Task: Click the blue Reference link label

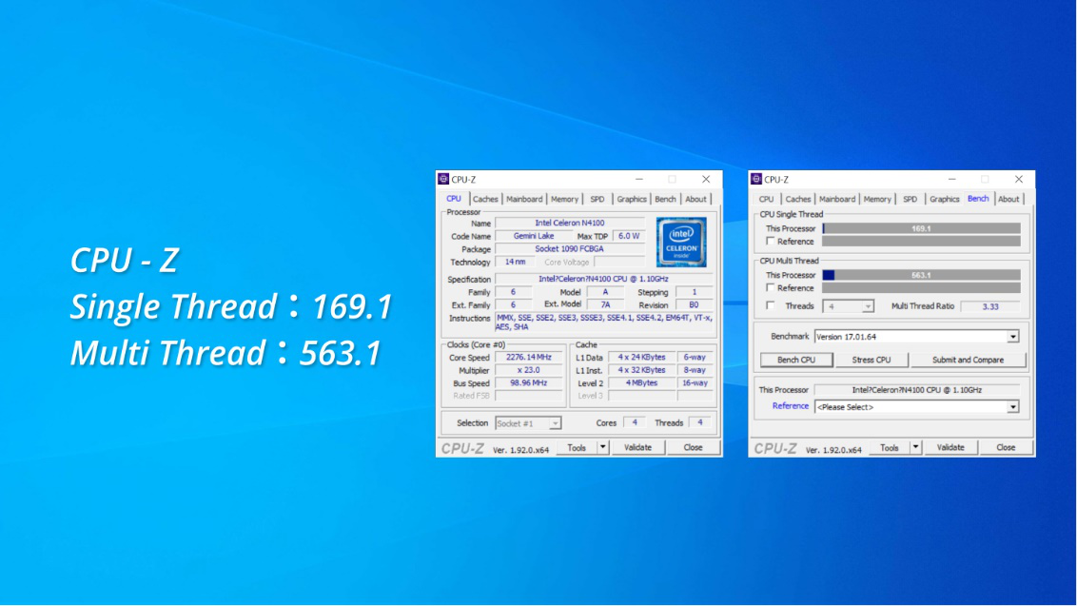Action: click(x=790, y=406)
